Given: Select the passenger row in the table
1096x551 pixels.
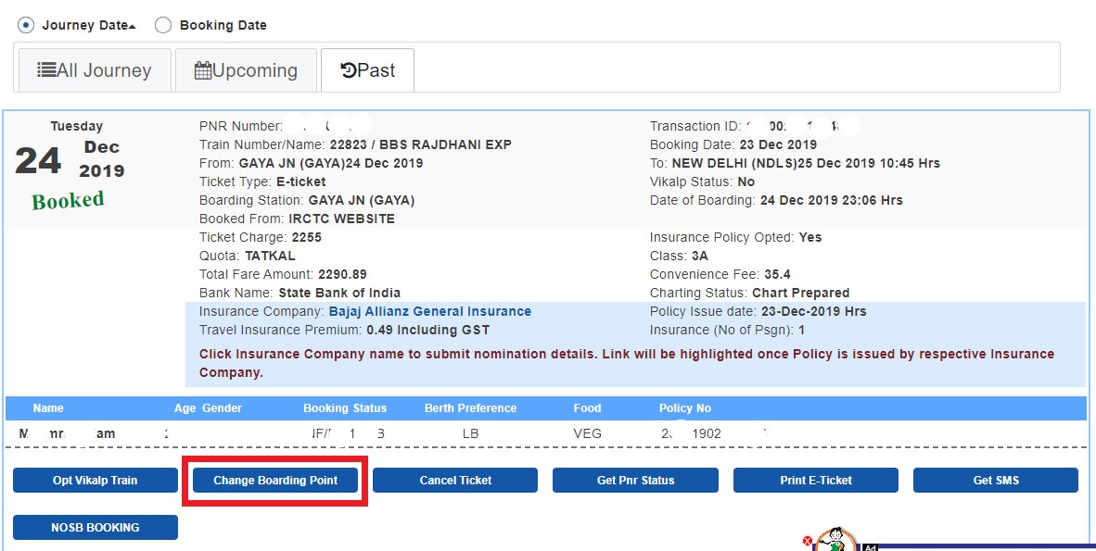Looking at the screenshot, I should coord(371,432).
